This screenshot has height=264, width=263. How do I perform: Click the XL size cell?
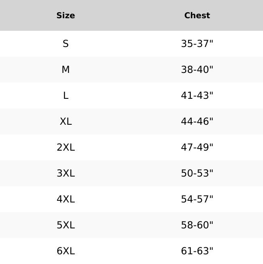(x=66, y=121)
